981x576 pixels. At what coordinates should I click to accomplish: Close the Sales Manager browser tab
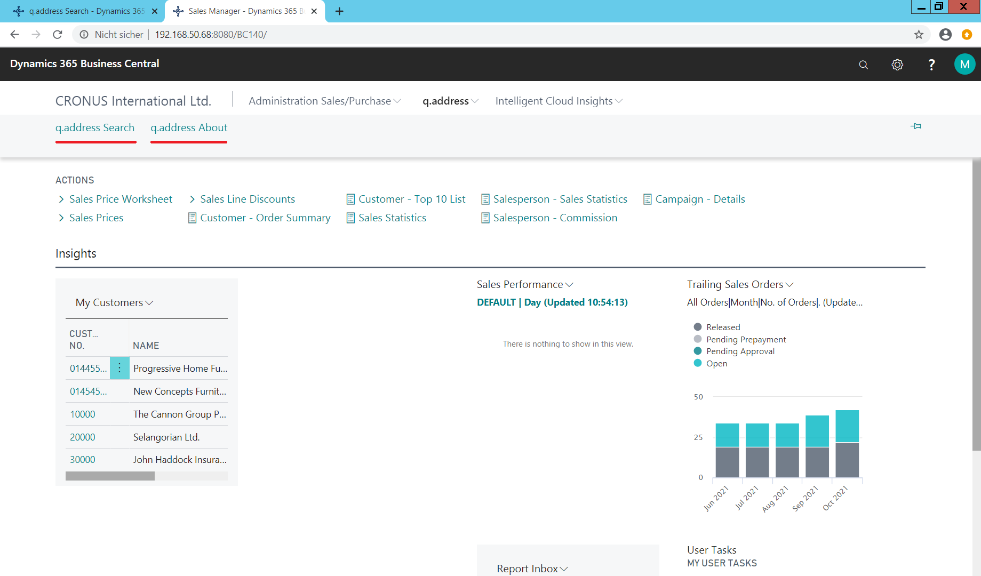[314, 11]
